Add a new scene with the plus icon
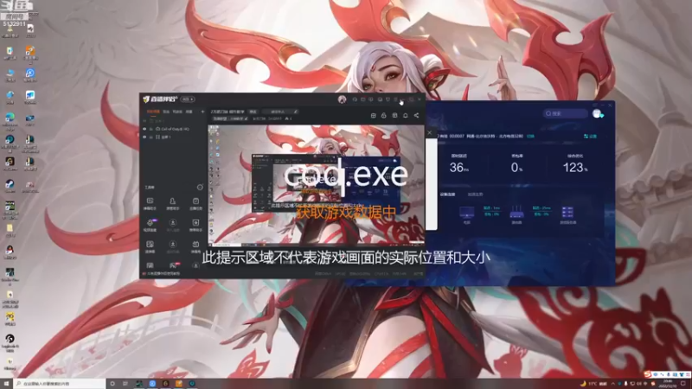 pos(202,112)
